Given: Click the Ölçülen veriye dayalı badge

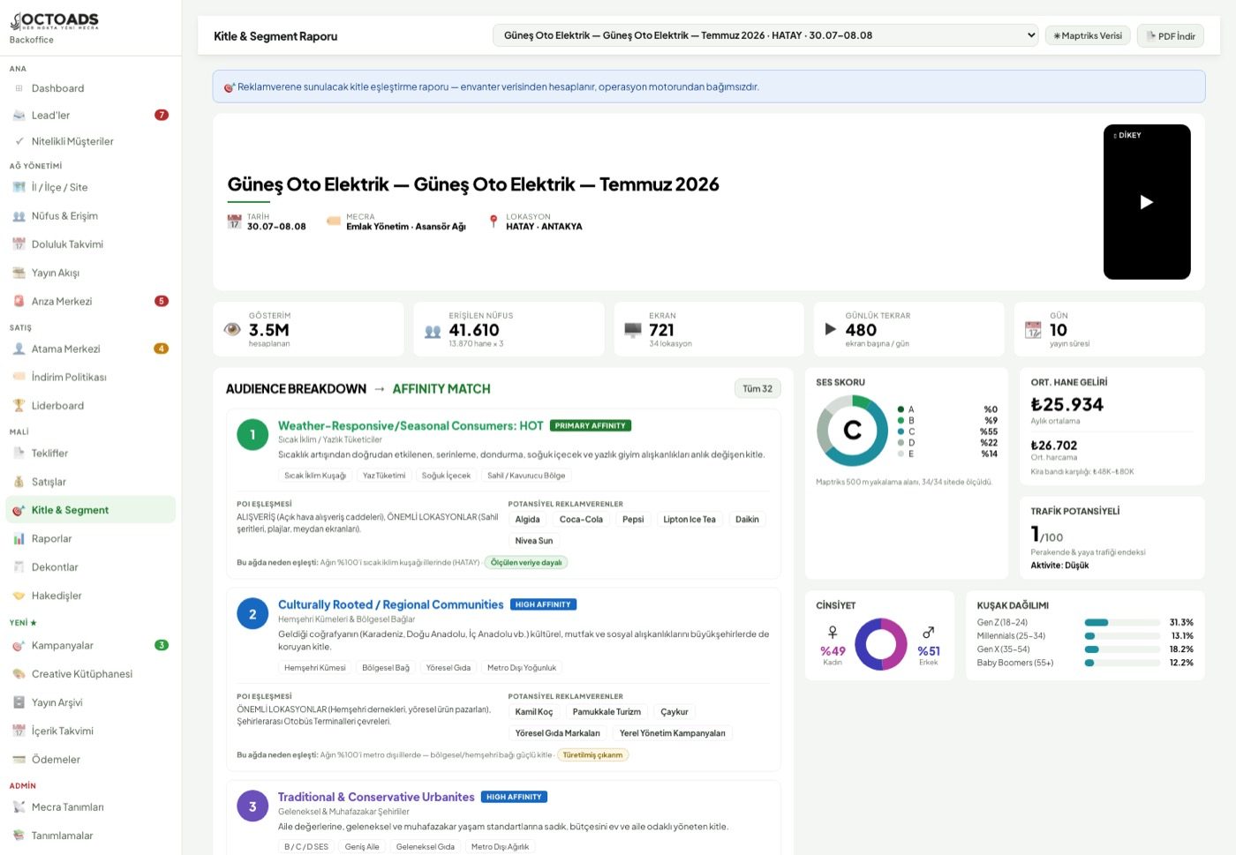Looking at the screenshot, I should click(526, 563).
